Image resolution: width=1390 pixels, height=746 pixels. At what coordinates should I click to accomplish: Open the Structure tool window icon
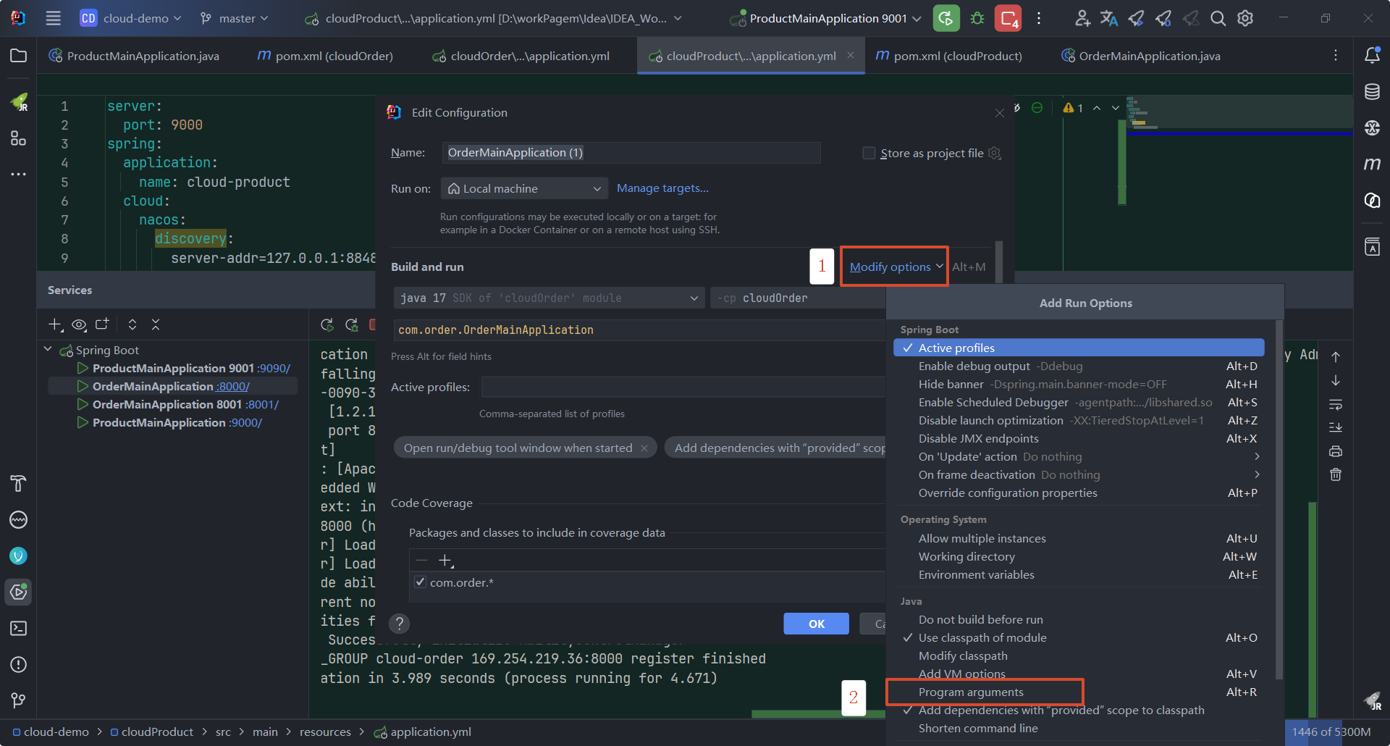coord(19,138)
